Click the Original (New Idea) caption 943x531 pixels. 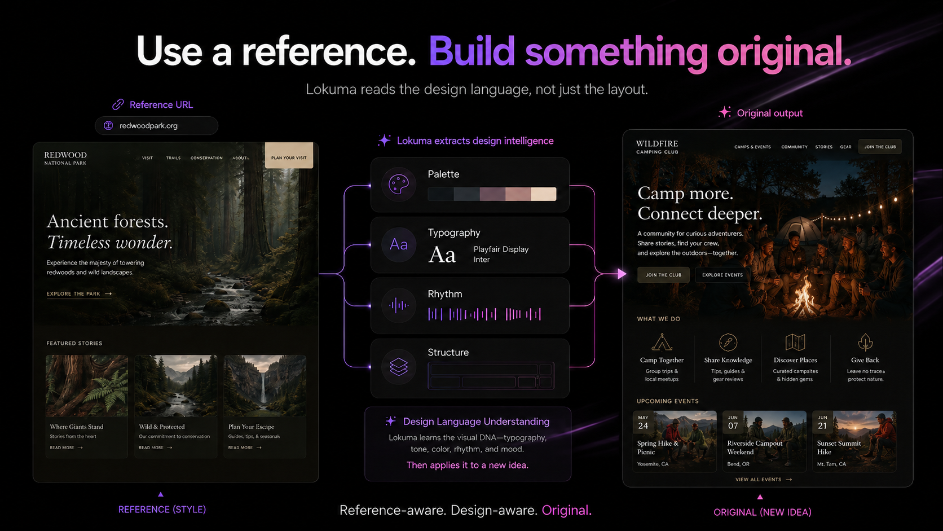point(763,512)
